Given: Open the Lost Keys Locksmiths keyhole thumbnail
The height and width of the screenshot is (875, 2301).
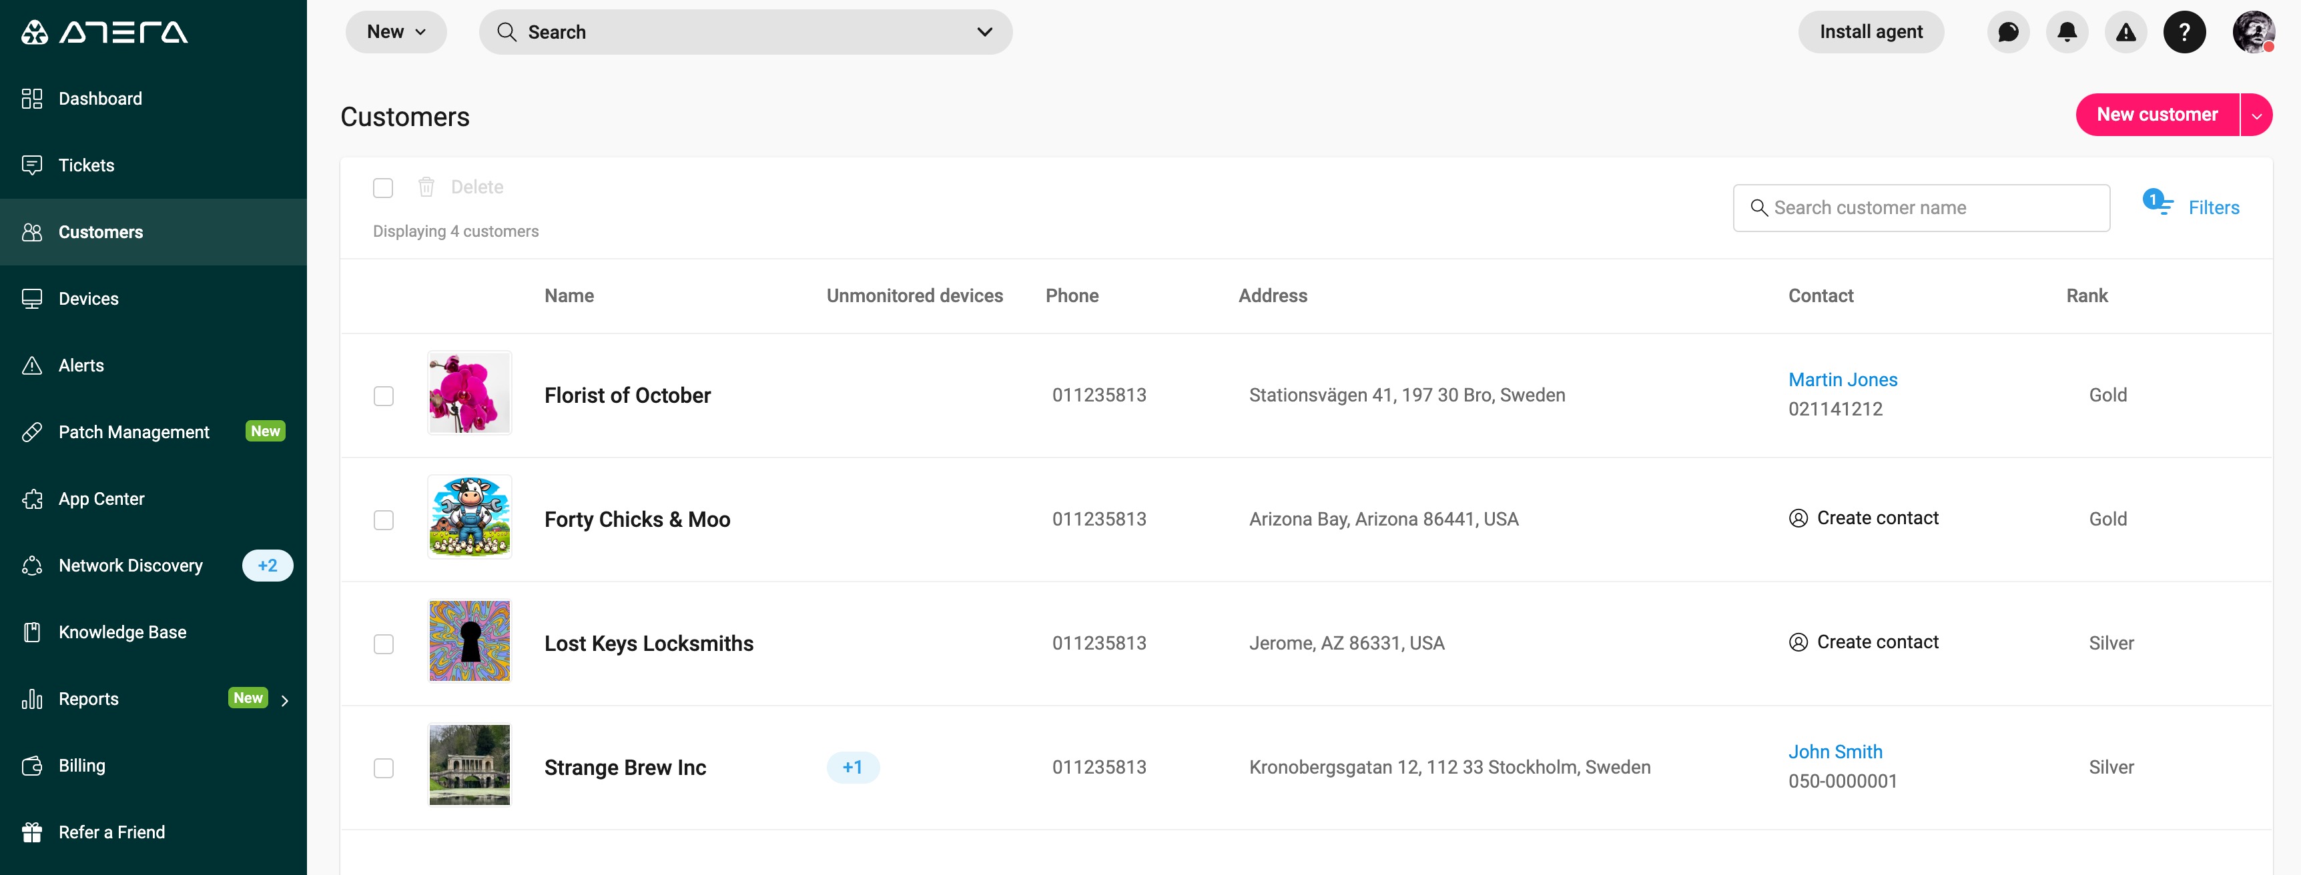Looking at the screenshot, I should coord(470,641).
